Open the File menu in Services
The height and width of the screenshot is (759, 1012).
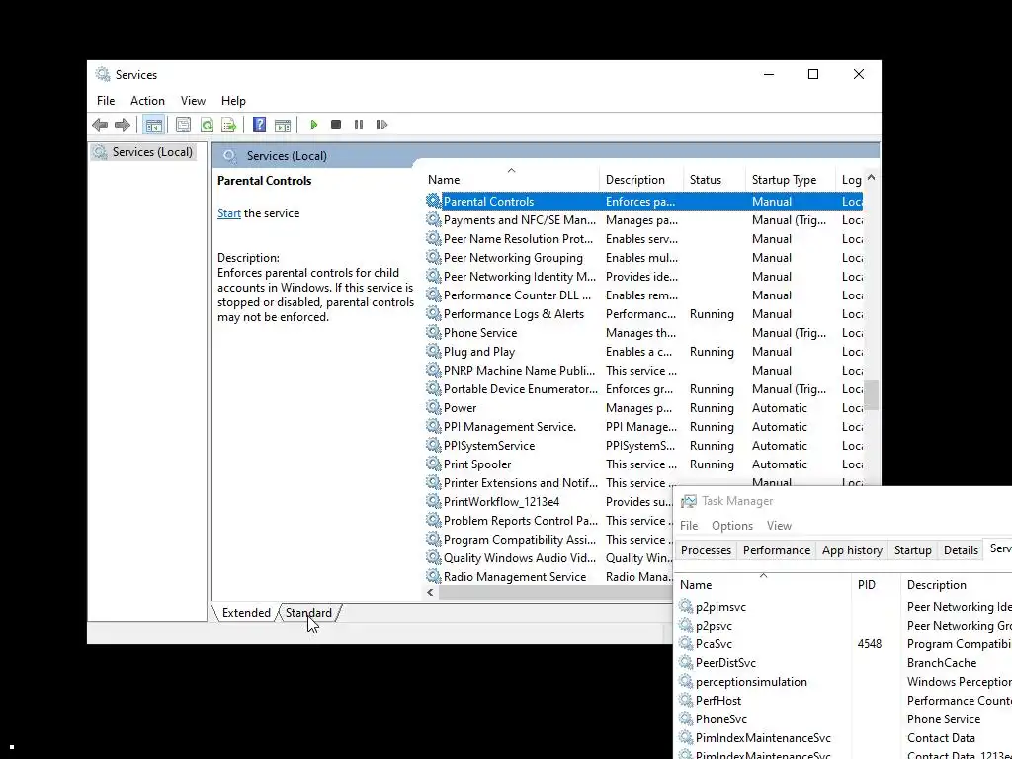pos(106,101)
